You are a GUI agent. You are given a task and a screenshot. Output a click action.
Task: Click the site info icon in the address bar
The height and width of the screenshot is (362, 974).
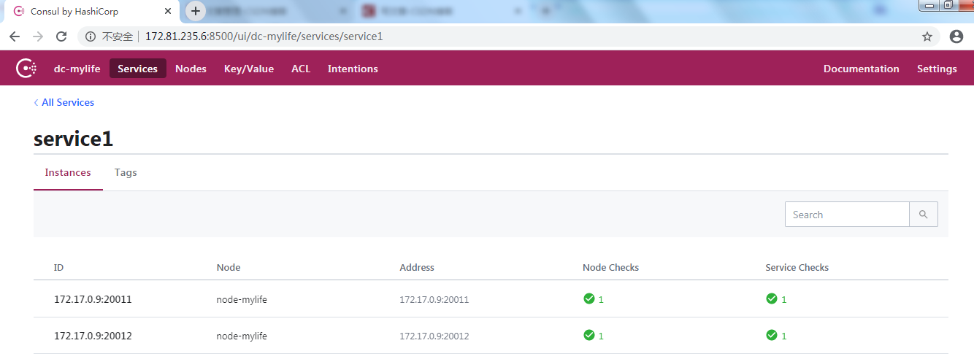91,36
